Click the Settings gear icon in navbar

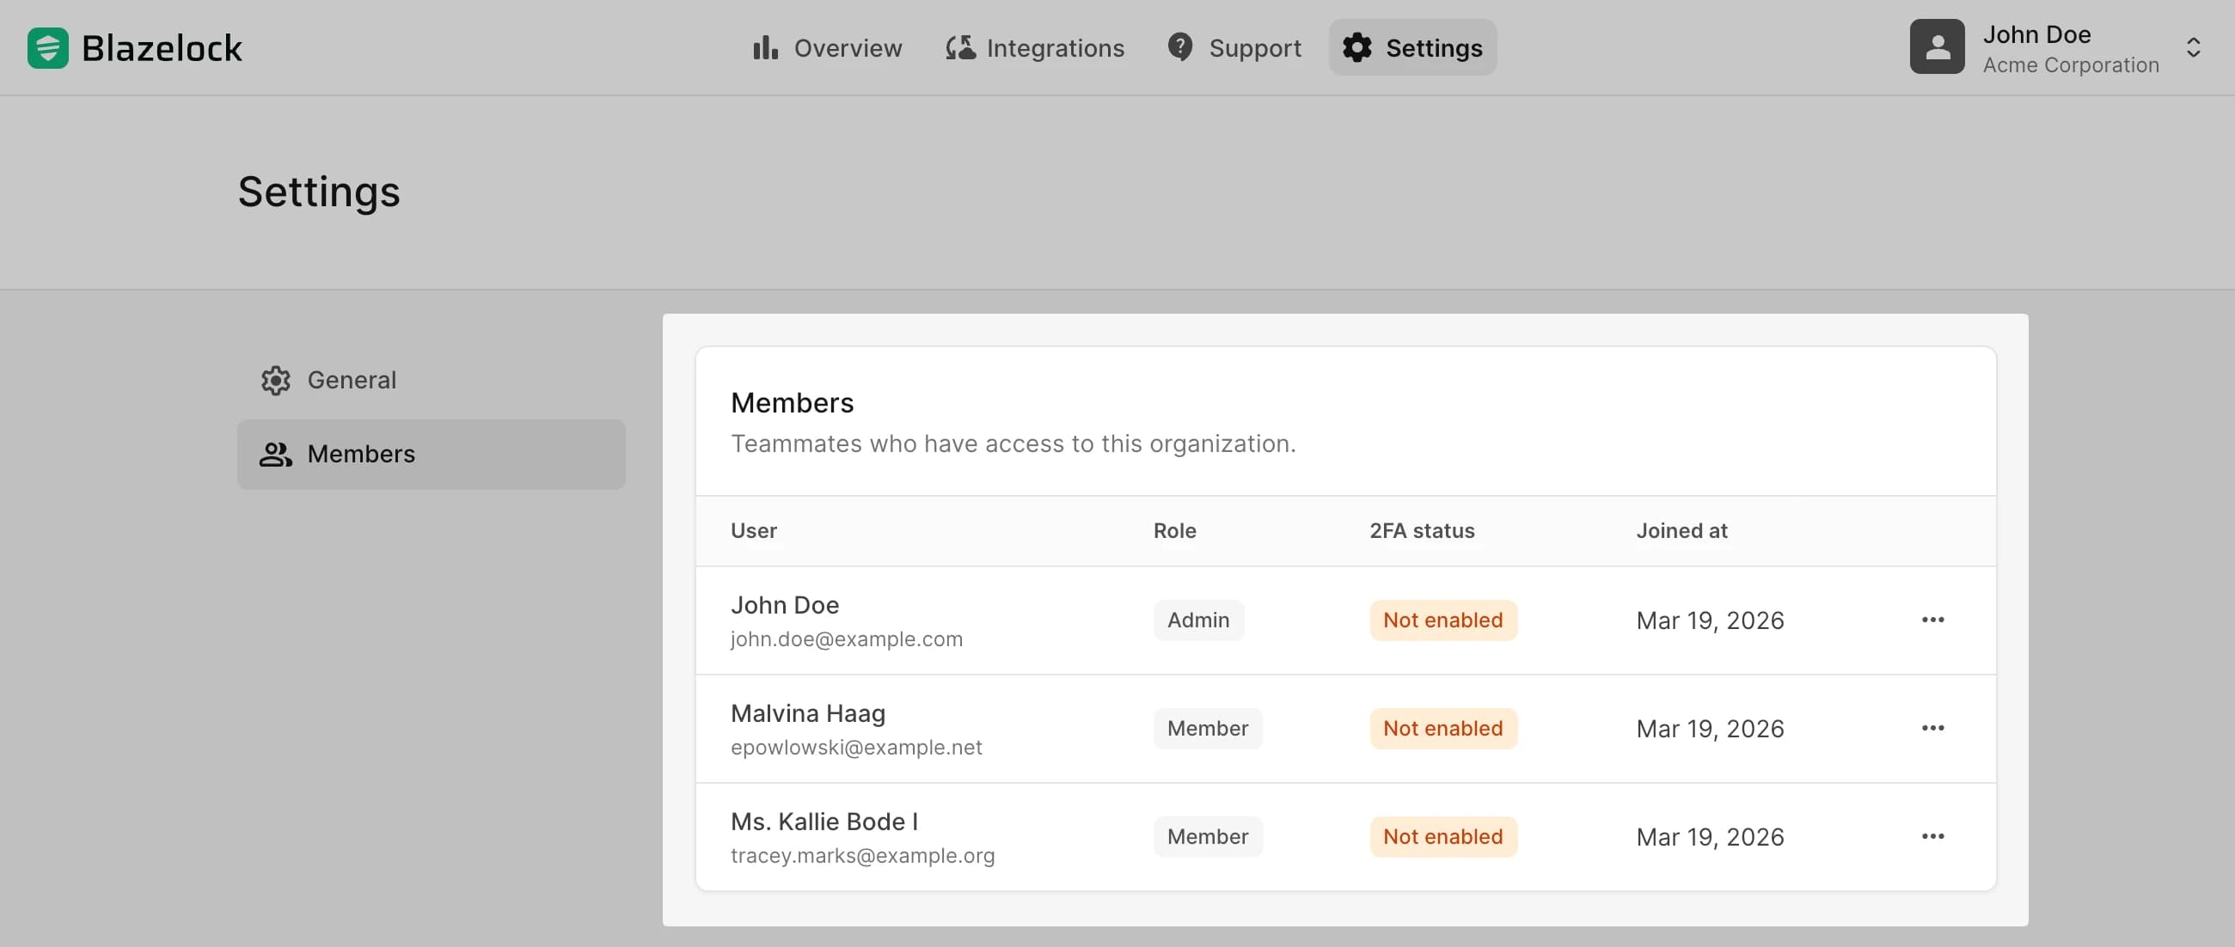(1357, 48)
